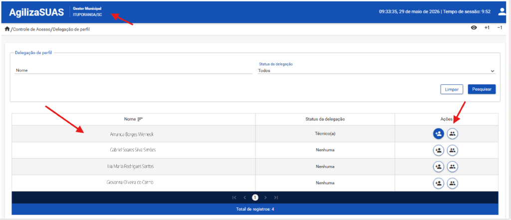
Task: Click Gestor Municipal ITUPORANGA/SC label
Action: 88,11
